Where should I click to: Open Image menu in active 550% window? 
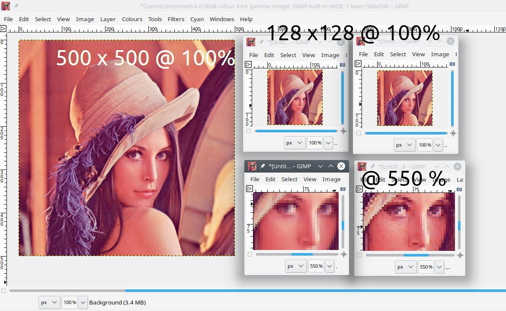[331, 179]
